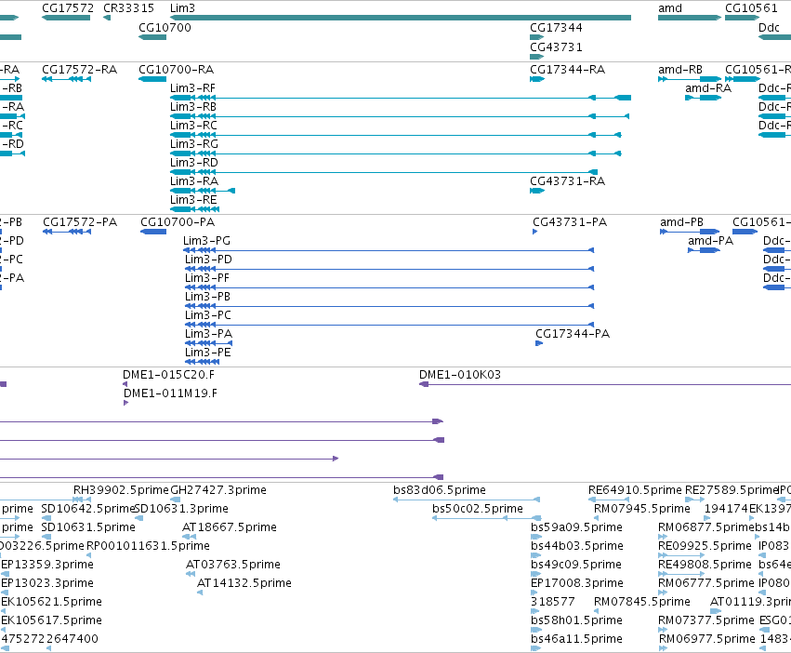Select the RM07845.5prime EST

coord(597,611)
